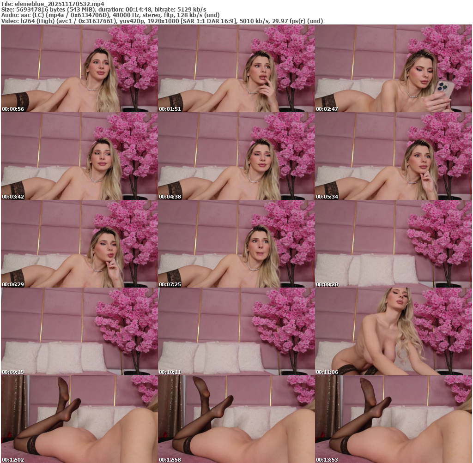This screenshot has height=463, width=473.
Task: Open the thumbnail marked 00:02:47
Action: coord(393,68)
